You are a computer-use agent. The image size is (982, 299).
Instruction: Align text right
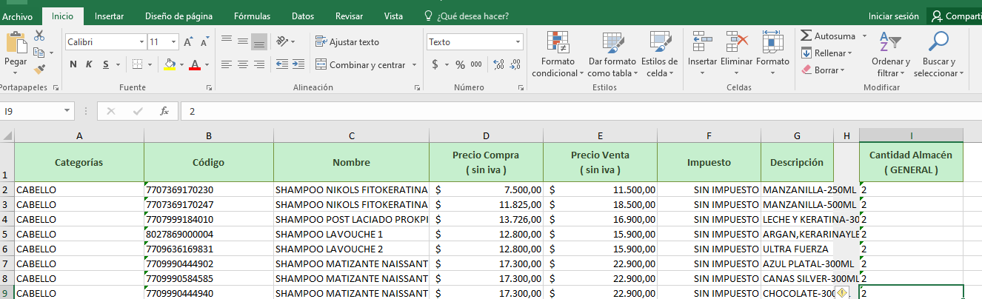point(258,64)
